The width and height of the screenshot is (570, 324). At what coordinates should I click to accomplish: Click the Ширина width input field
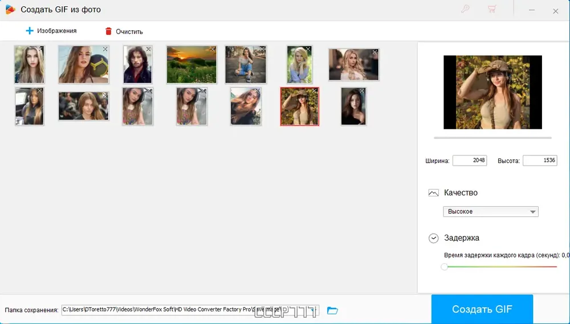pyautogui.click(x=470, y=160)
